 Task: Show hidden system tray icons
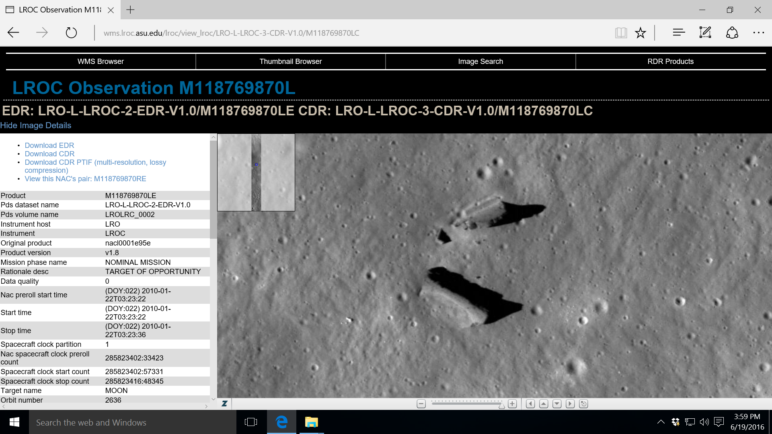click(x=661, y=422)
